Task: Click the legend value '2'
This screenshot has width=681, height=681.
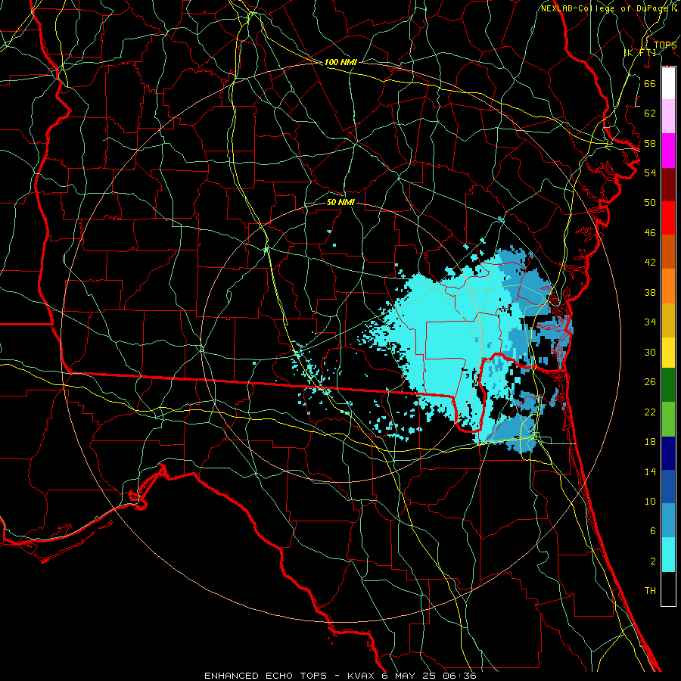Action: point(652,561)
